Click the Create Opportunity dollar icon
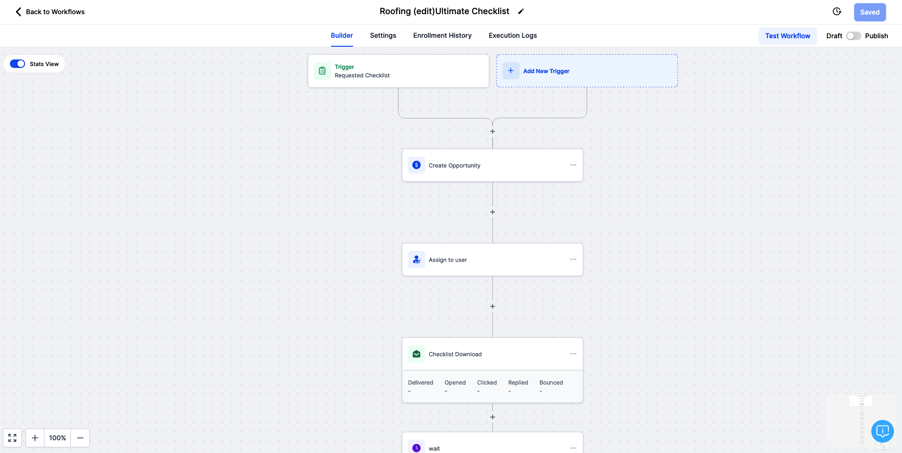The image size is (902, 453). [x=416, y=165]
